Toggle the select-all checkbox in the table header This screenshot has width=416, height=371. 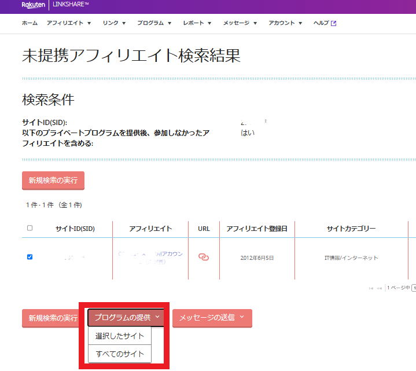pos(30,228)
